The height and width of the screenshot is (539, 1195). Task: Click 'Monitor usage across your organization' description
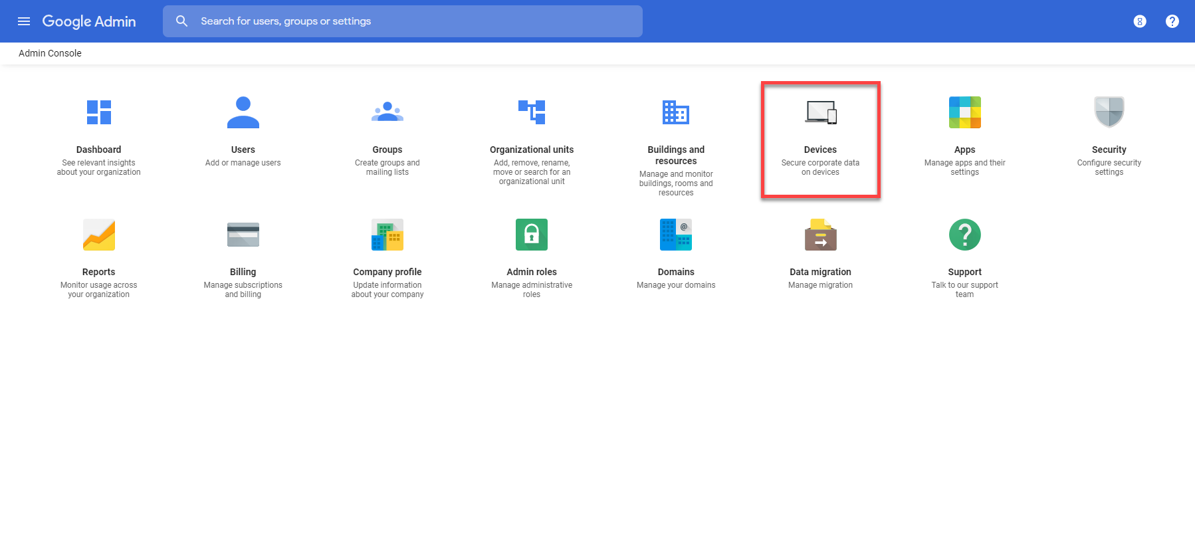(99, 290)
